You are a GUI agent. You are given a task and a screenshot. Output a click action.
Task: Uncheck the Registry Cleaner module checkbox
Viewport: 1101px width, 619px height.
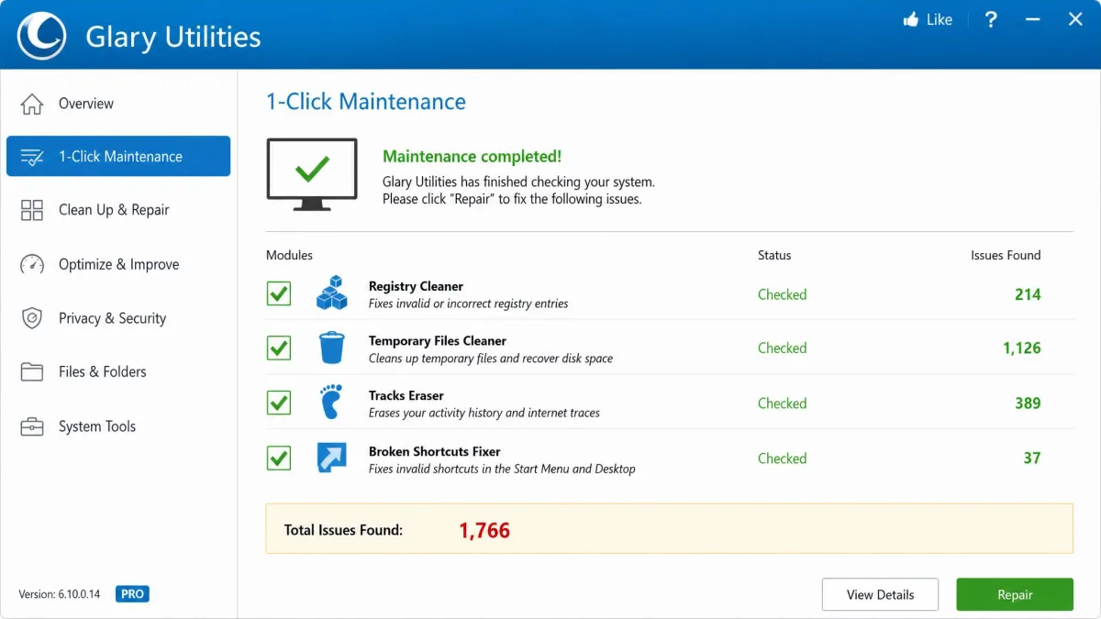point(279,294)
